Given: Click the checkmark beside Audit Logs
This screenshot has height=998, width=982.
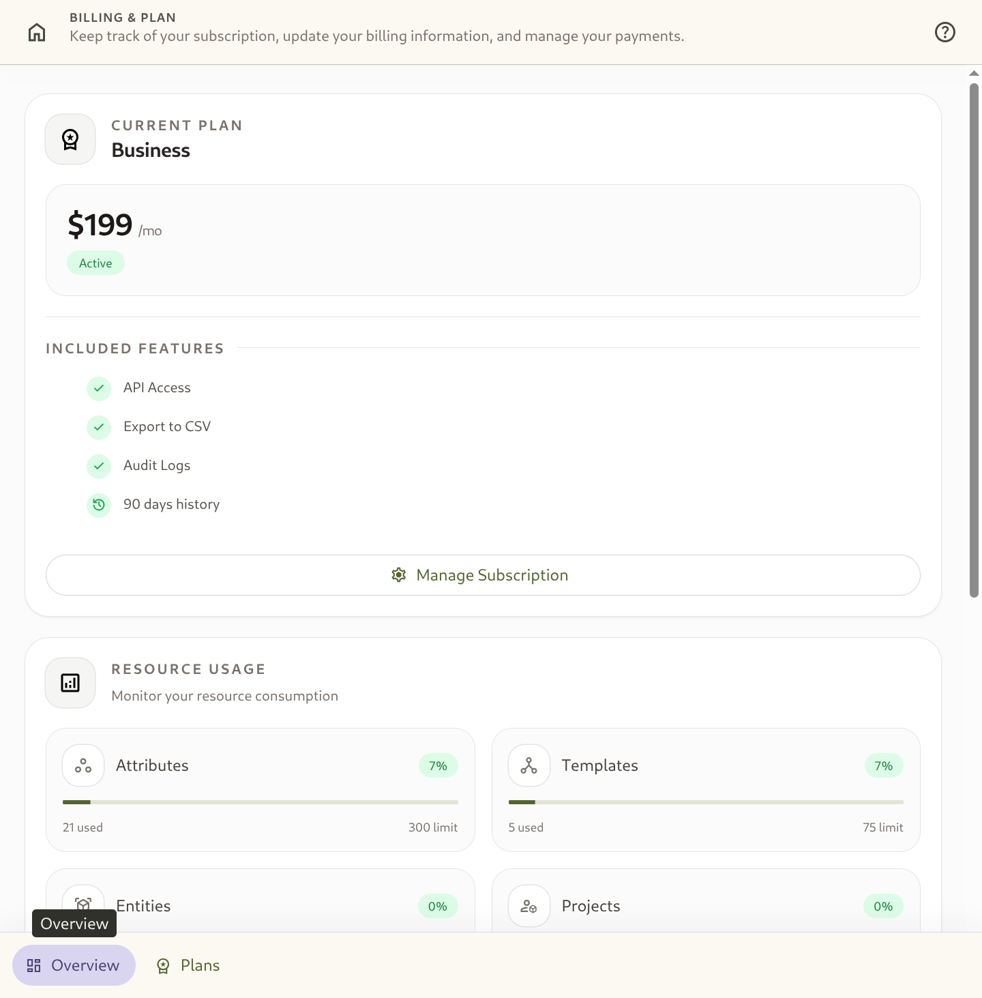Looking at the screenshot, I should [99, 466].
